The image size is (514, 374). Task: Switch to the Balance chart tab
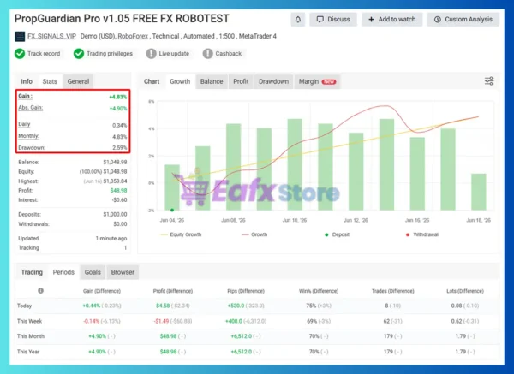[212, 81]
